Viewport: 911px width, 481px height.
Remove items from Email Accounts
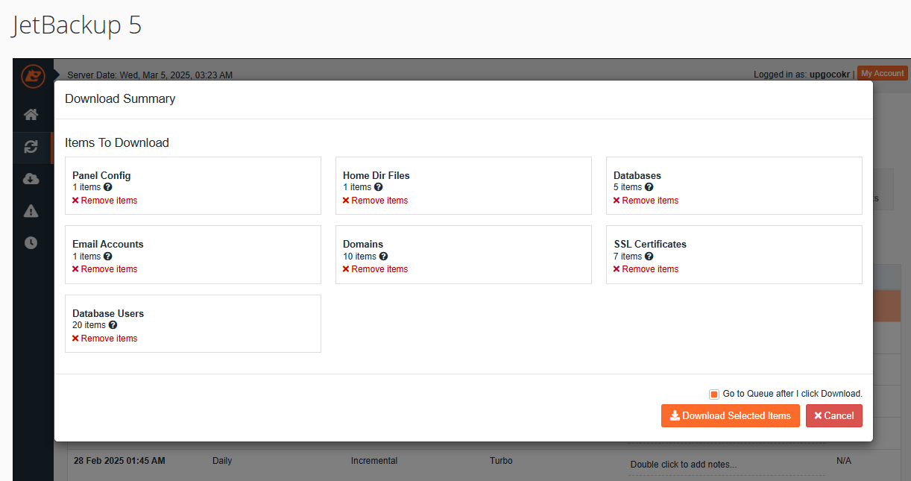(x=104, y=269)
